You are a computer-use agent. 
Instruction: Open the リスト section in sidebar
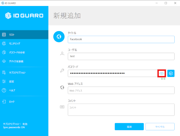[x=24, y=35]
